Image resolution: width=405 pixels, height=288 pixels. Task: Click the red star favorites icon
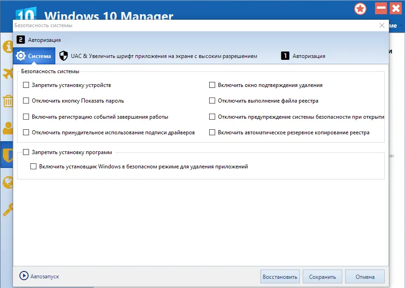click(x=360, y=9)
